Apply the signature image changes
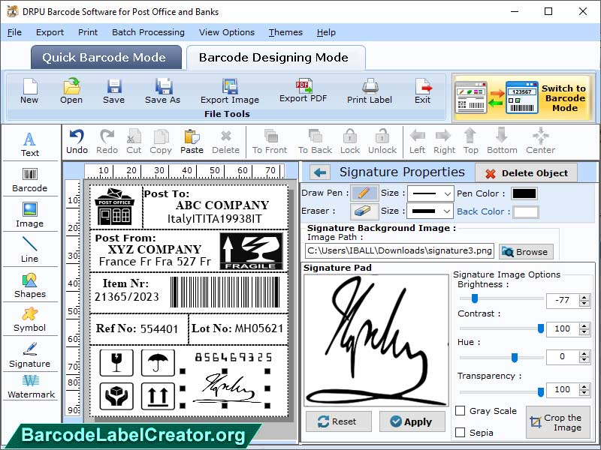Screen dimensions: 601x450 (412, 421)
